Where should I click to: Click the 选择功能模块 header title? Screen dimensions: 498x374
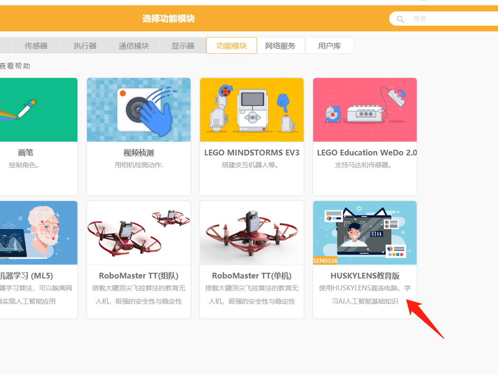[168, 19]
